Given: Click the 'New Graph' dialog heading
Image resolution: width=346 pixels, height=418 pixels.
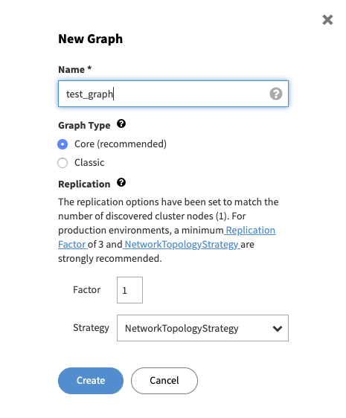Looking at the screenshot, I should tap(91, 39).
